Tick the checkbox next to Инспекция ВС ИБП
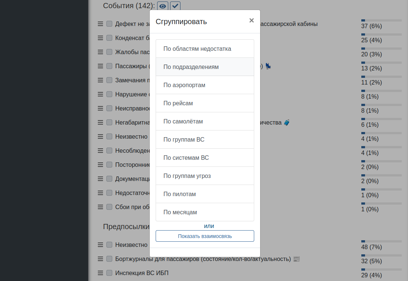This screenshot has height=281, width=408. point(109,273)
